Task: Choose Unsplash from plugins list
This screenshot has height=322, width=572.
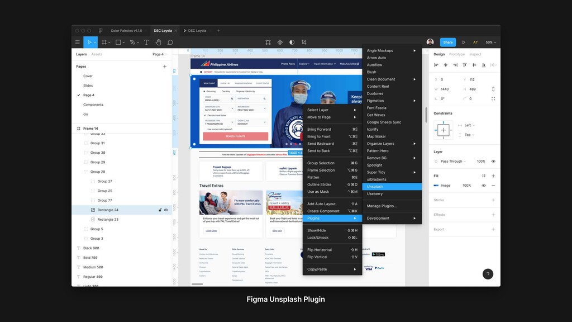Action: pos(392,187)
